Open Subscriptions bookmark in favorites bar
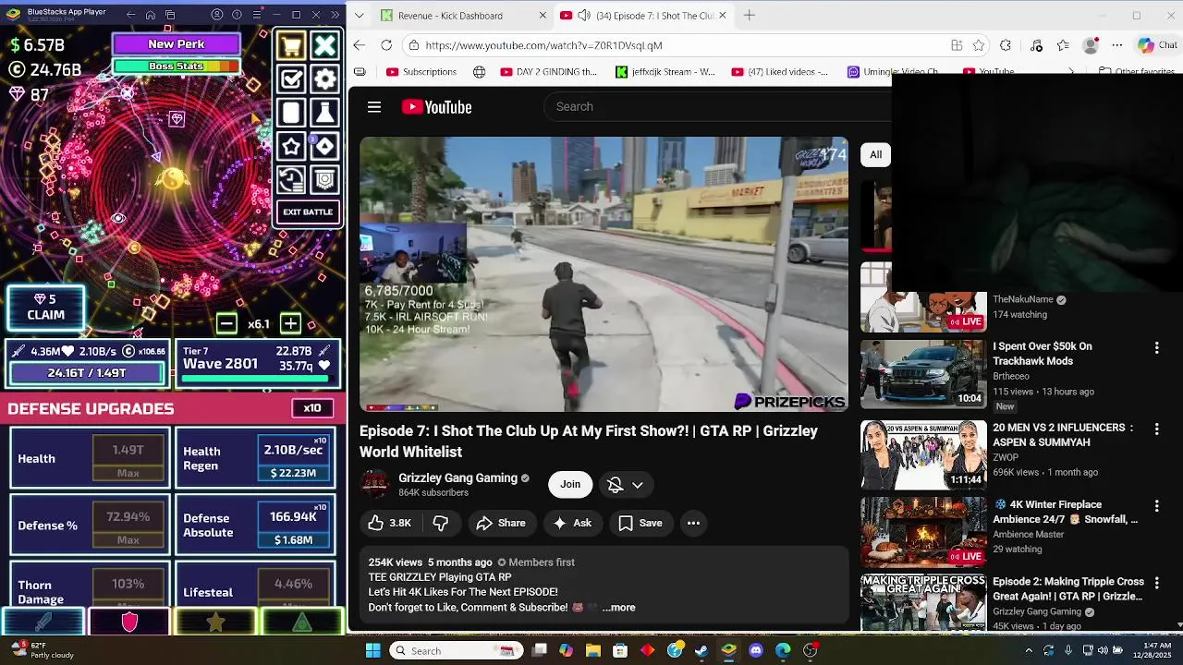 421,72
